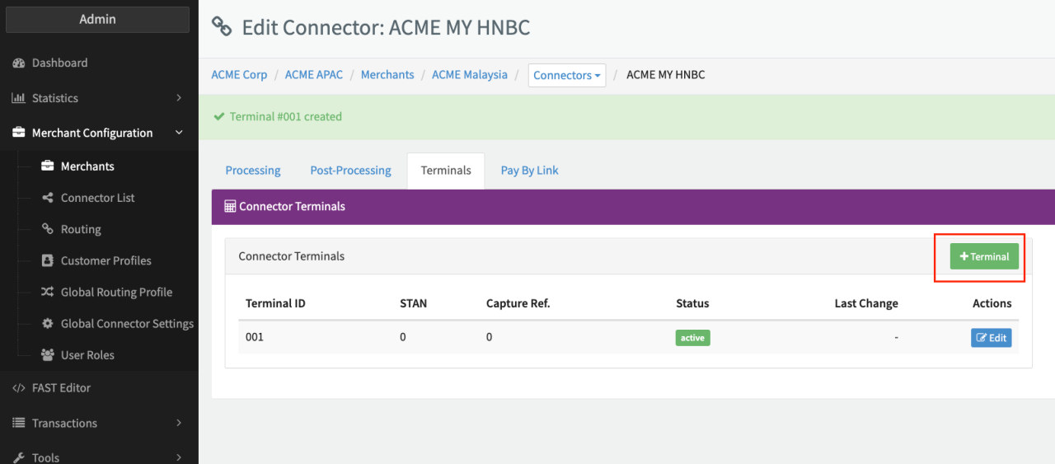Image resolution: width=1055 pixels, height=464 pixels.
Task: Click the Routing link icon
Action: pos(47,229)
